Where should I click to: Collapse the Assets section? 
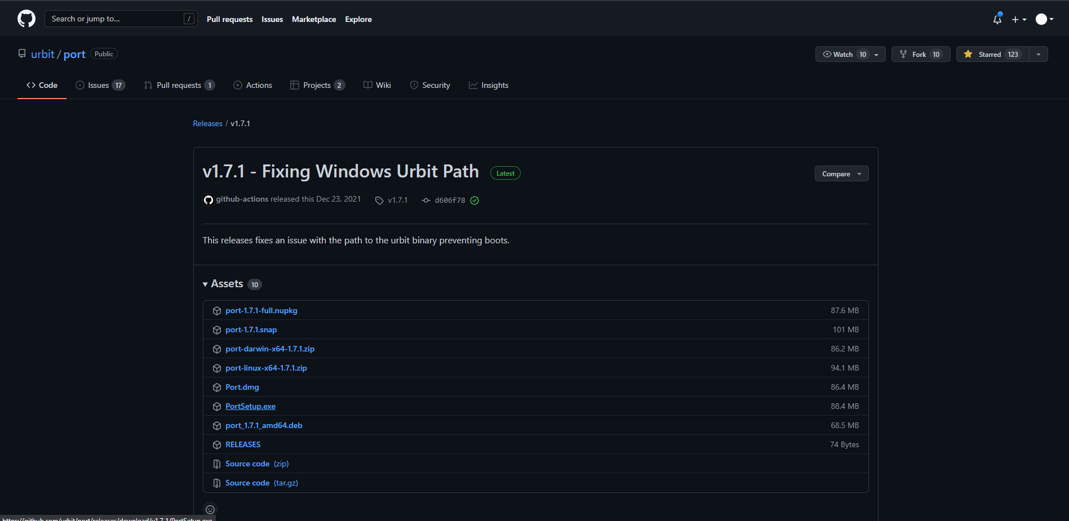[x=232, y=284]
